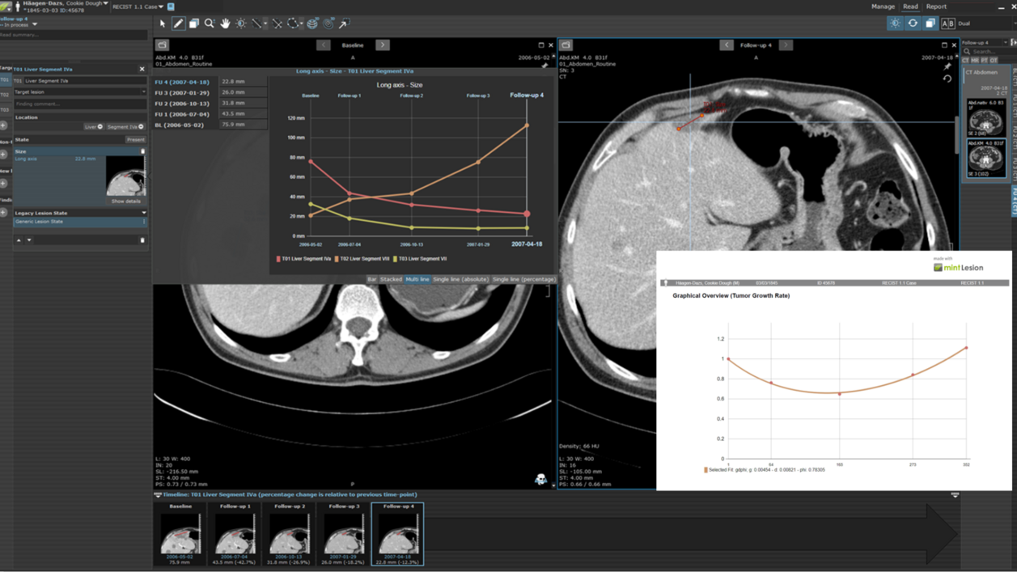Viewport: 1017px width, 572px height.
Task: Open the Target lesion type dropdown
Action: pos(80,92)
